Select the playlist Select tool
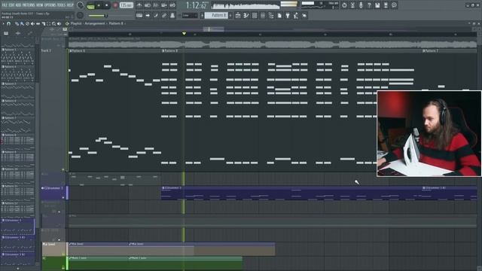Screen dimensions: 482x271 48,23
